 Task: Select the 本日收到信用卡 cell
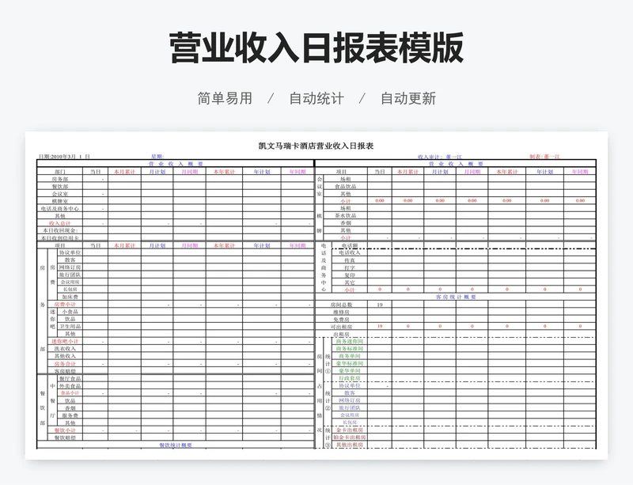click(x=60, y=238)
